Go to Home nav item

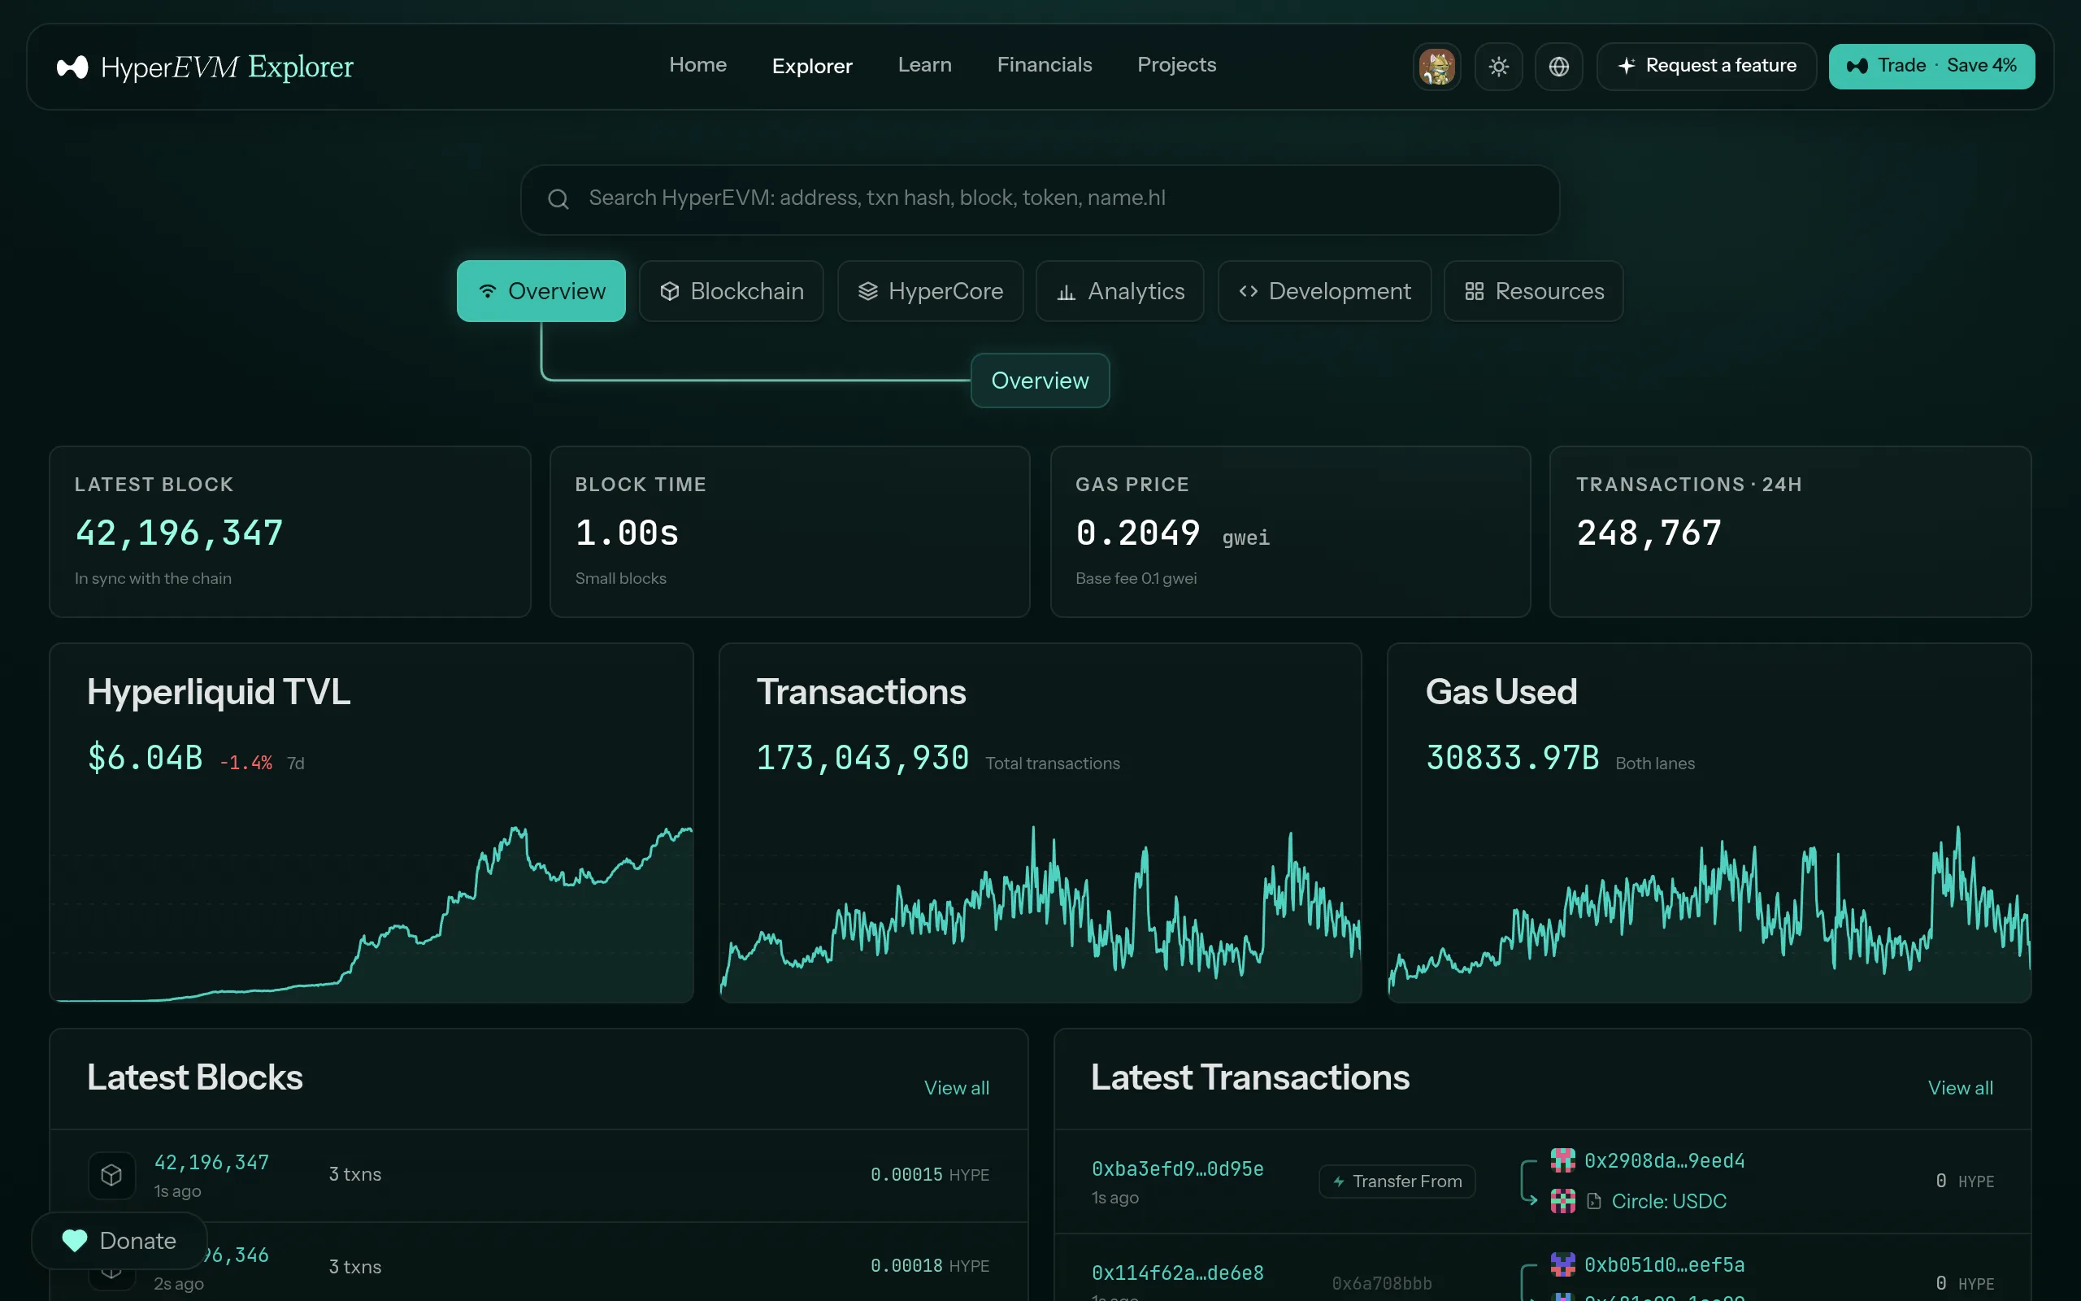697,64
